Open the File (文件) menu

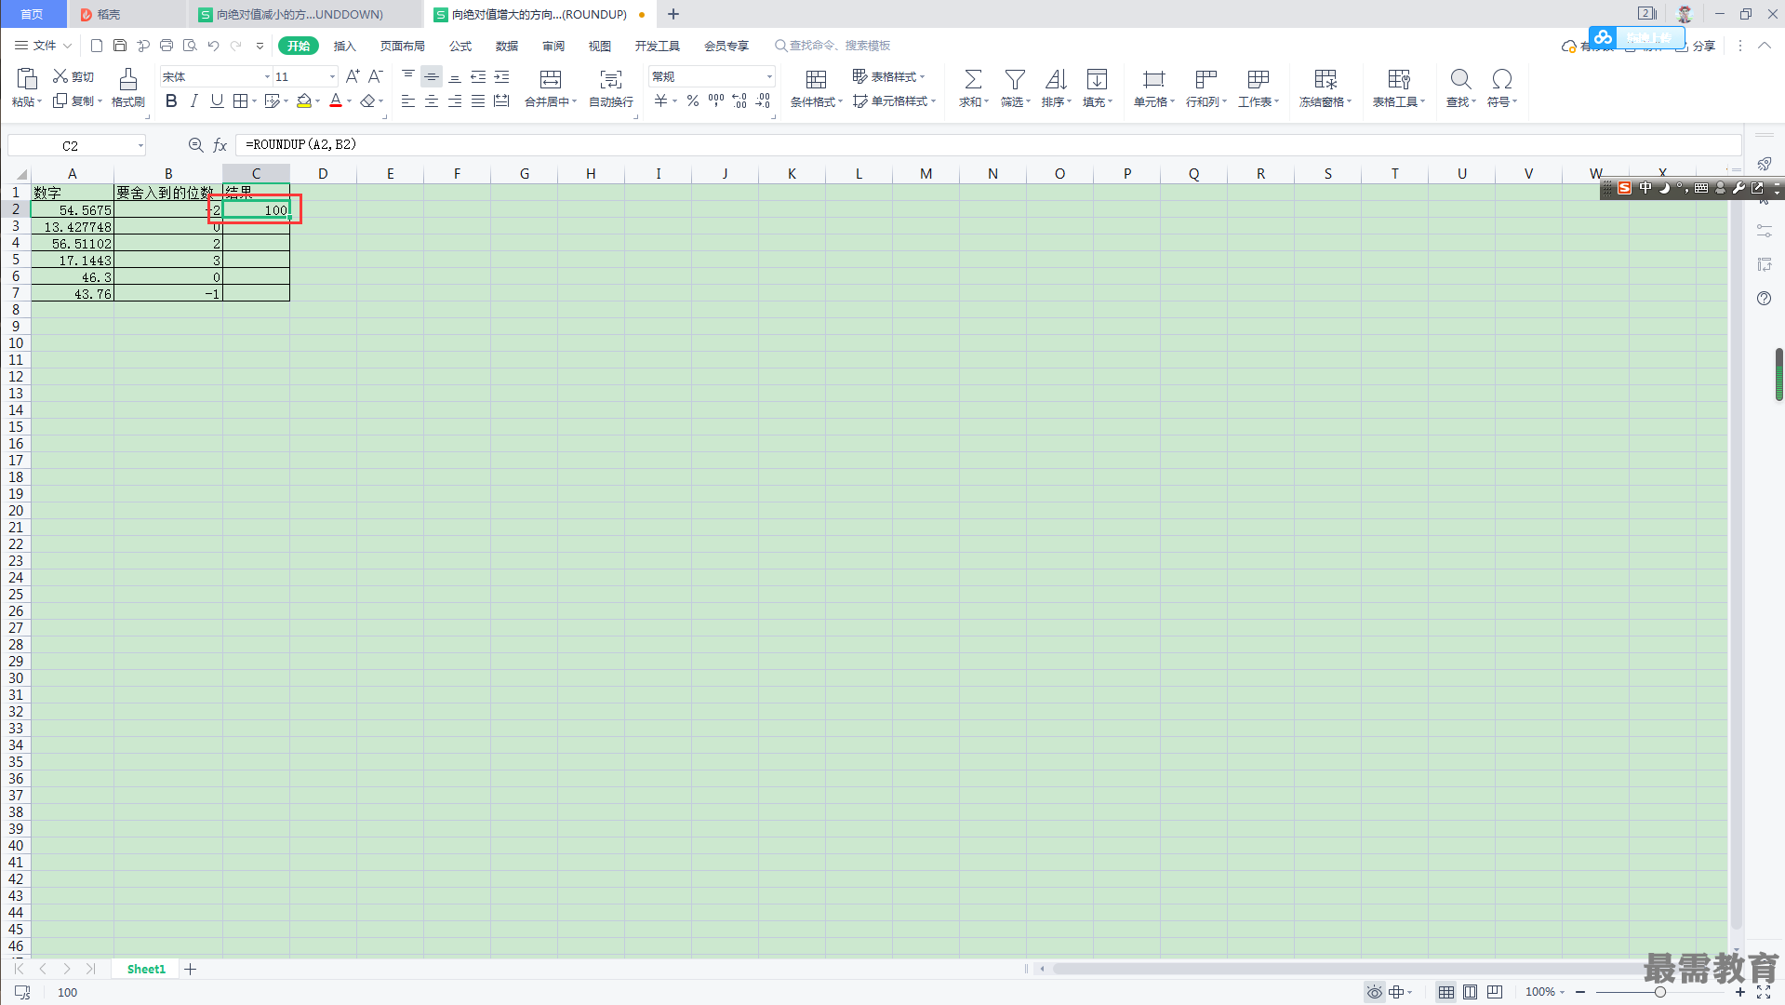[x=43, y=46]
